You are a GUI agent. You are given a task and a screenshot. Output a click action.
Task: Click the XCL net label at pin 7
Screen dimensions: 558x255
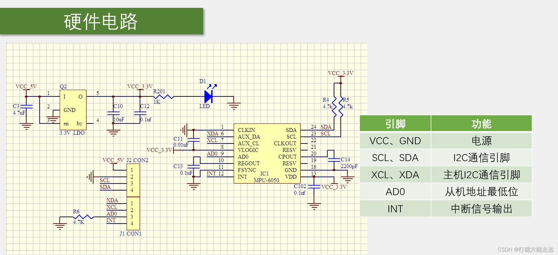212,140
